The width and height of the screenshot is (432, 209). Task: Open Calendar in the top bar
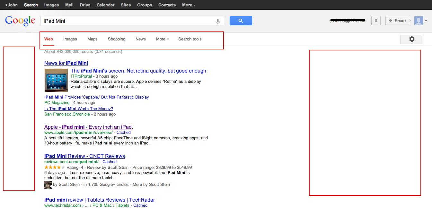pos(105,5)
